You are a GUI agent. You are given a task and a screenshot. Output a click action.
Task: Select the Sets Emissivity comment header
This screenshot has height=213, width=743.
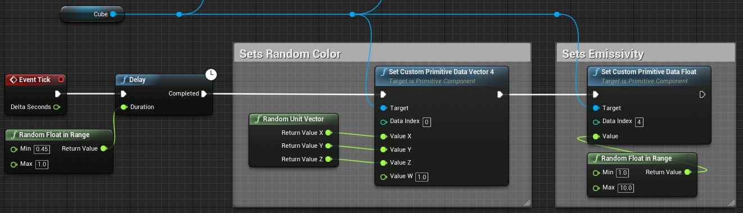click(645, 53)
